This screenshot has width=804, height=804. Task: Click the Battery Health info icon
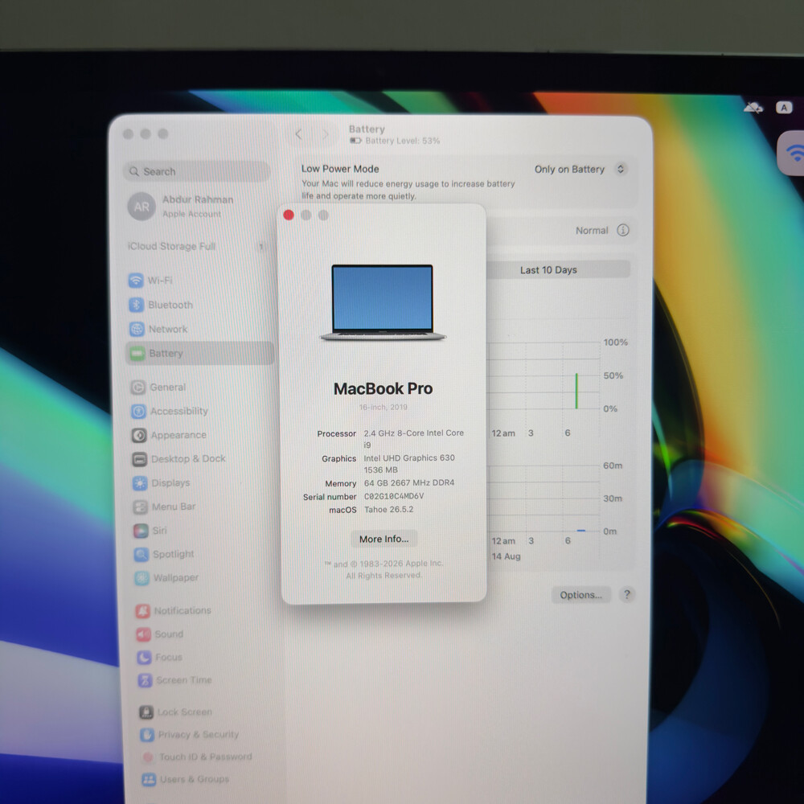tap(623, 230)
